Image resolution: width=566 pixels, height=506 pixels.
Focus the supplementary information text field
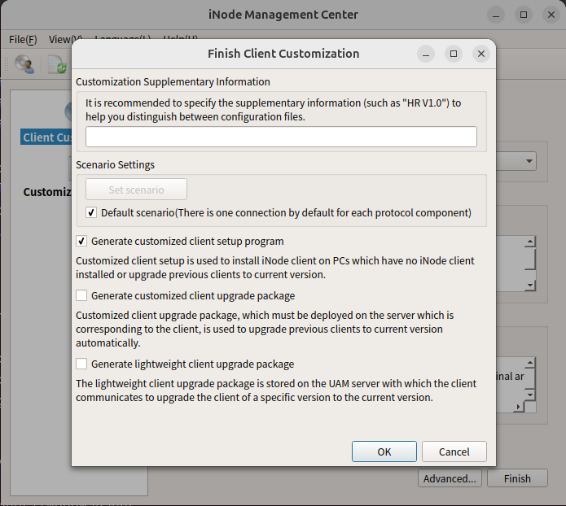point(281,137)
